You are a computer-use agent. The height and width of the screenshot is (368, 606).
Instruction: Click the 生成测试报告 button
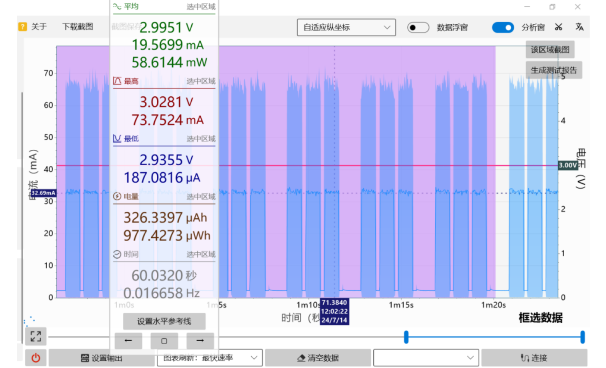click(554, 70)
